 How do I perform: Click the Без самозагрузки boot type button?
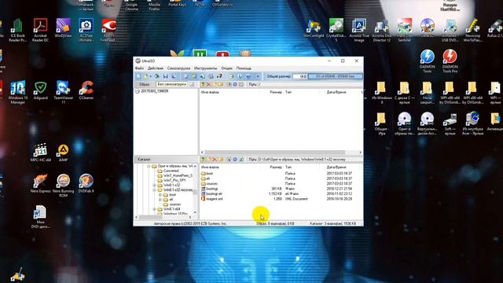(x=172, y=84)
